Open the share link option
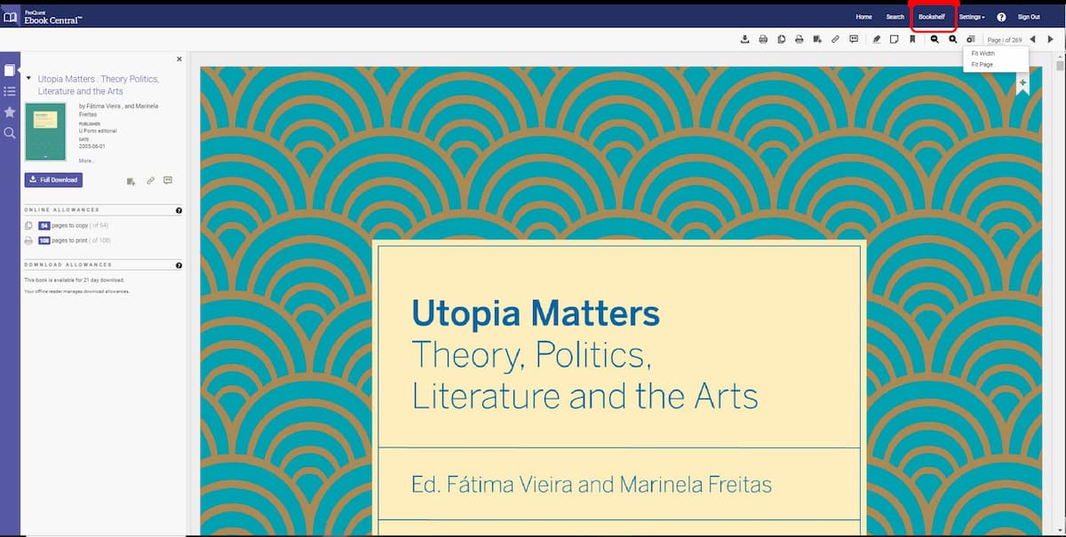The height and width of the screenshot is (537, 1066). tap(834, 39)
